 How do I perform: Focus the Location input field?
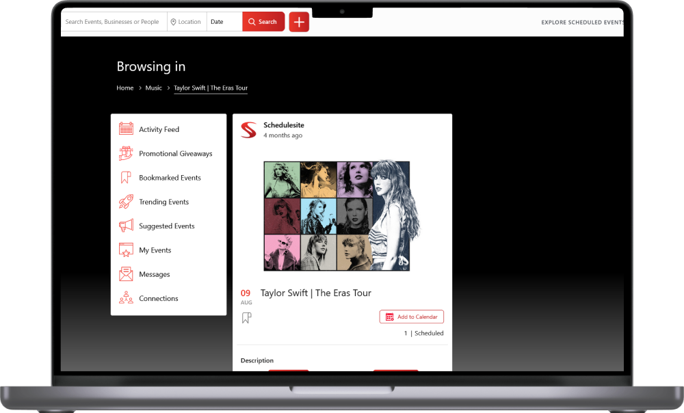(x=187, y=22)
